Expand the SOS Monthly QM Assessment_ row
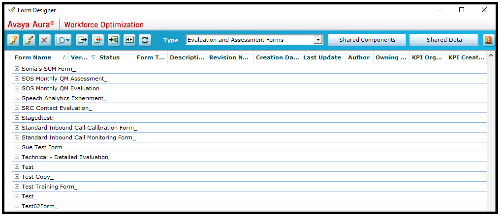This screenshot has height=217, width=503. [x=17, y=79]
